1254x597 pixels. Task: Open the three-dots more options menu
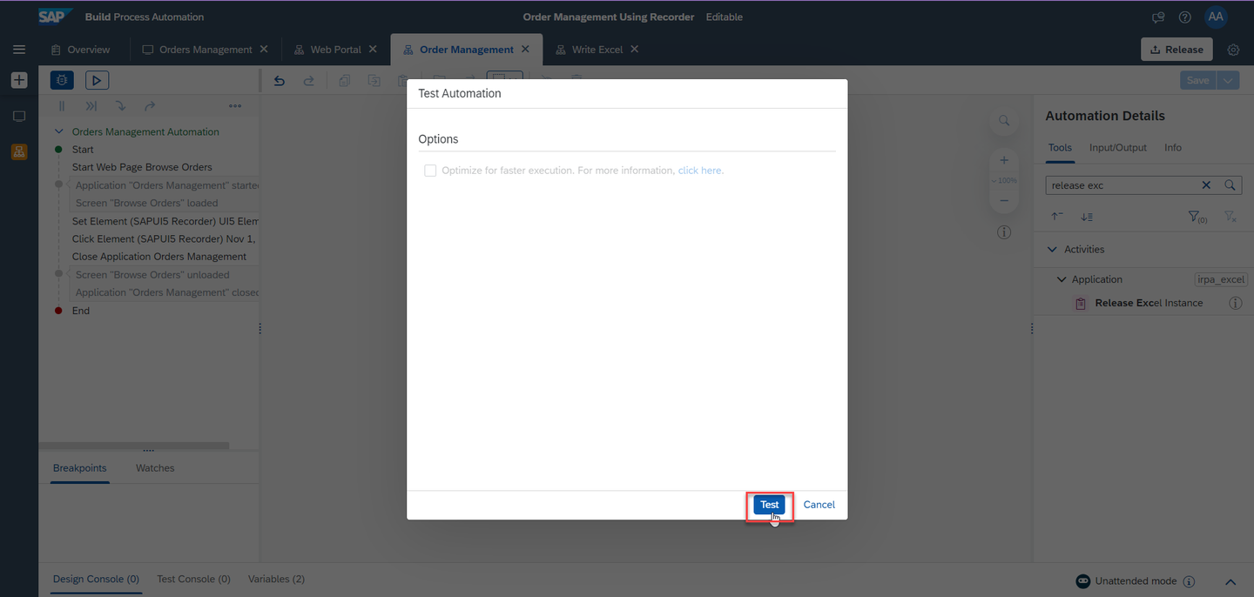[x=235, y=106]
